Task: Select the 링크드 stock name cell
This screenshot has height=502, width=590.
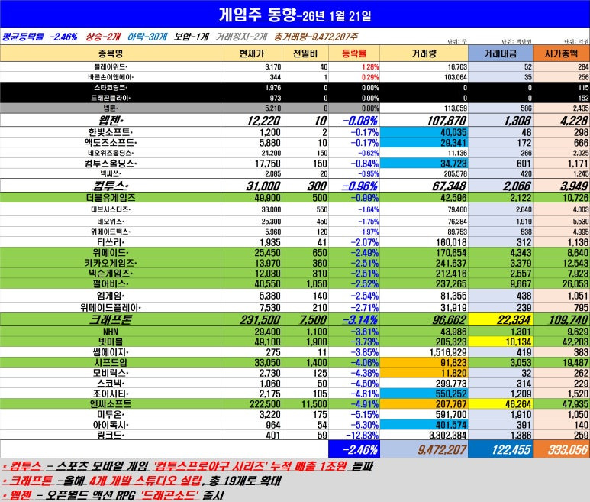Action: click(111, 435)
